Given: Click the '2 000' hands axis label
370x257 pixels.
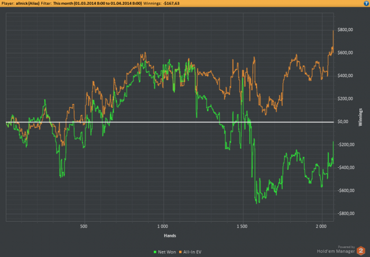Looking at the screenshot, I should coord(321,226).
